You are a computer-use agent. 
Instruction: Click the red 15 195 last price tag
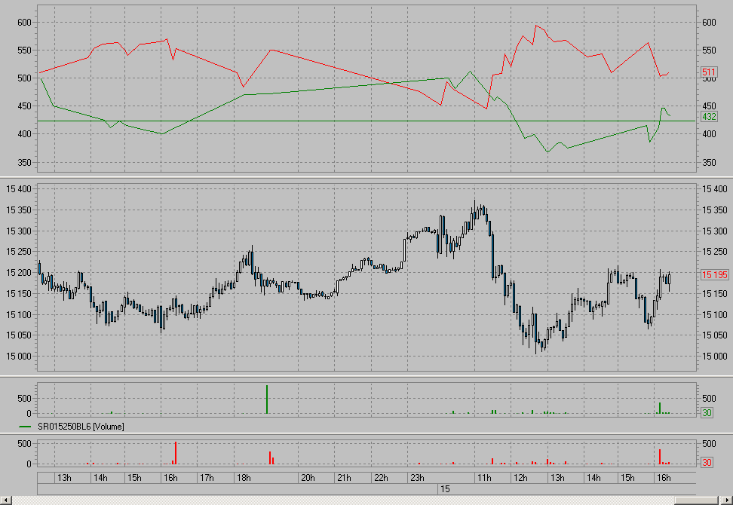point(714,275)
